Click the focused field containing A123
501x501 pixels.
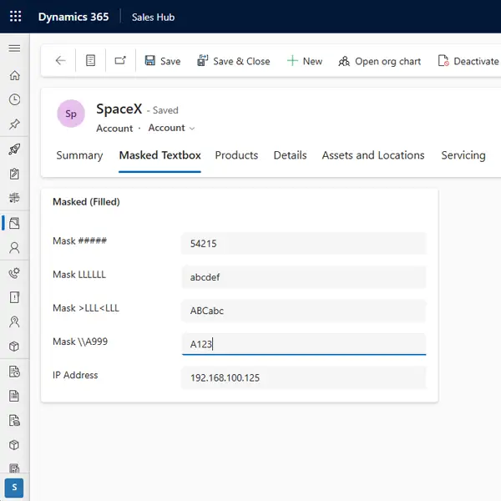304,344
